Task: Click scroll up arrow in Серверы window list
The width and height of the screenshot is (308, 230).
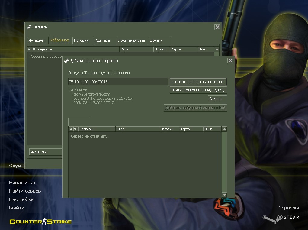Action: click(x=217, y=49)
